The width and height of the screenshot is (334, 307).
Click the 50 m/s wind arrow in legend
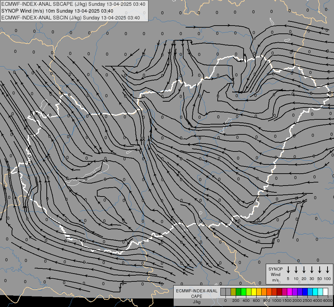[x=320, y=269]
